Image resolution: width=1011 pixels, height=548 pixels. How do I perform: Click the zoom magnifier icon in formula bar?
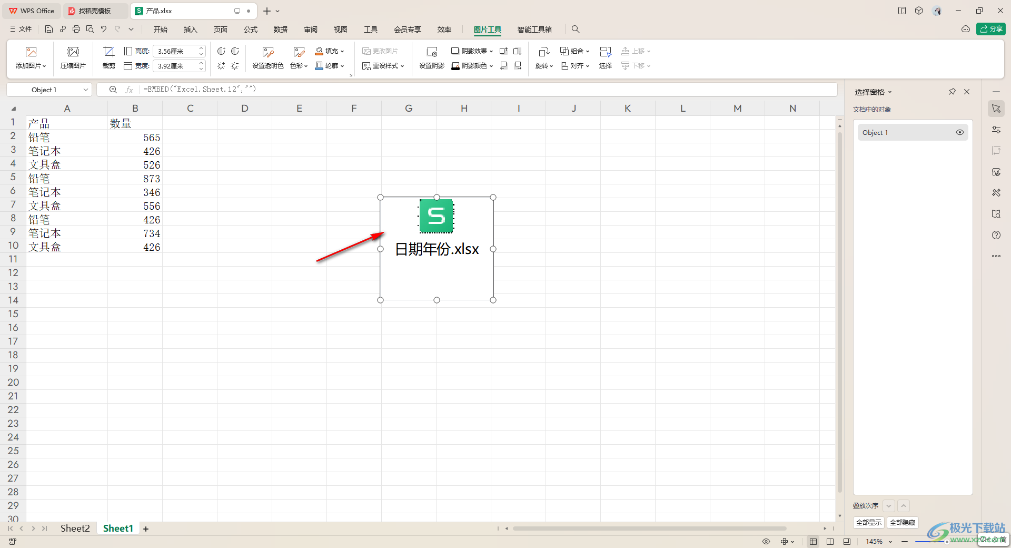[x=113, y=90]
